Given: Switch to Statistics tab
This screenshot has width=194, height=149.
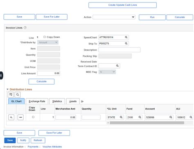Looking at the screenshot, I should 57,101.
